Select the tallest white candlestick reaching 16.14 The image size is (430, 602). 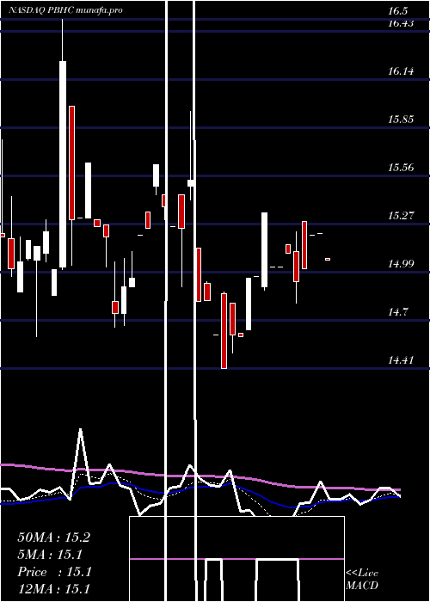coord(63,164)
